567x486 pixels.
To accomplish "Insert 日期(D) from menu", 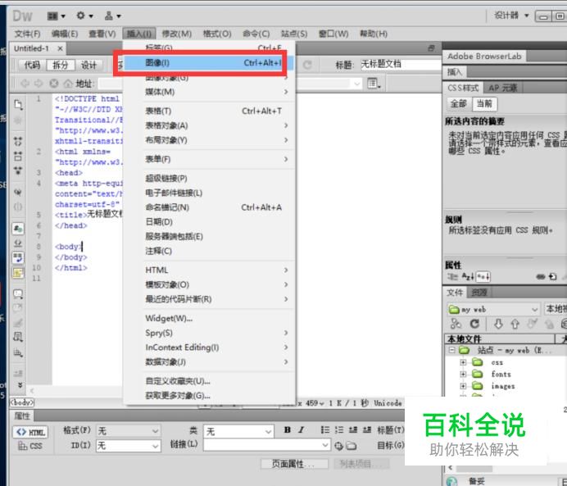I will click(x=209, y=221).
